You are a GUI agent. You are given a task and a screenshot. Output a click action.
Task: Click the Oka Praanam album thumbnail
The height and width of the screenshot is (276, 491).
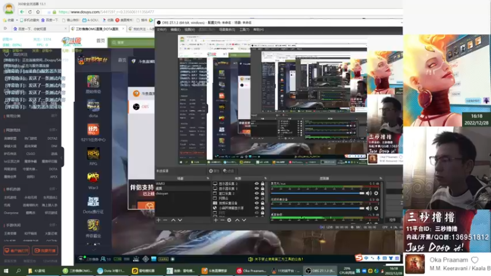[416, 264]
